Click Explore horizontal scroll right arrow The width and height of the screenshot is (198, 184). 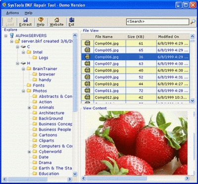pos(70,179)
